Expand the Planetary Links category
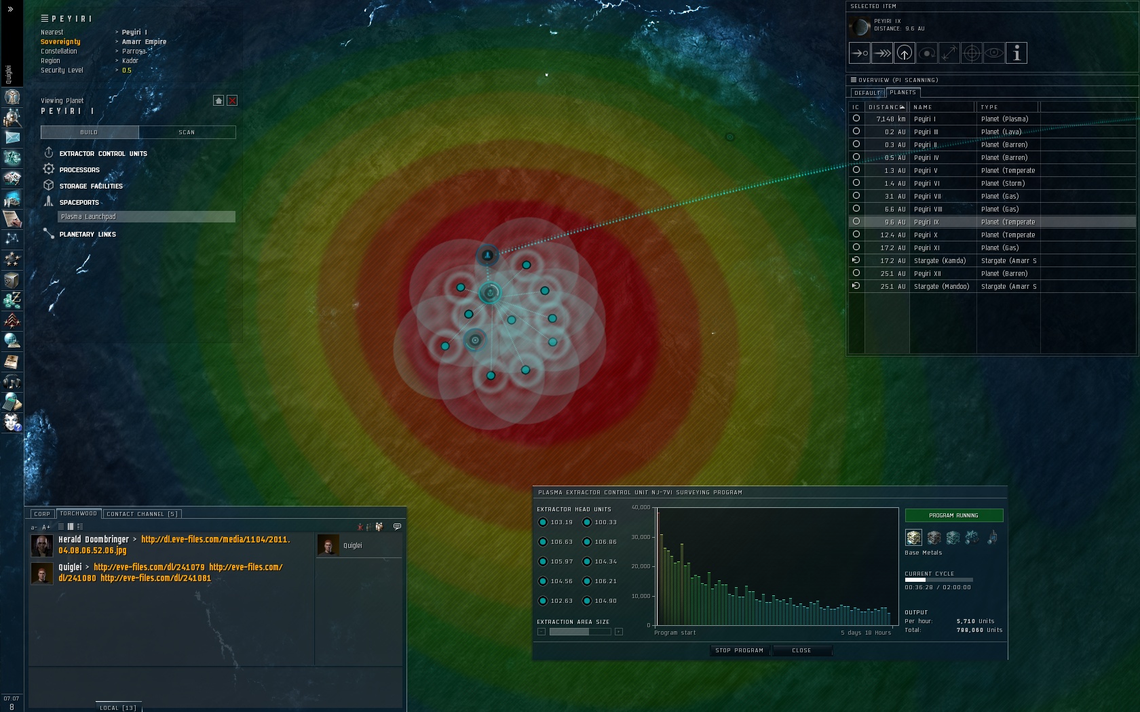Screen dimensions: 1140x712 [88, 235]
